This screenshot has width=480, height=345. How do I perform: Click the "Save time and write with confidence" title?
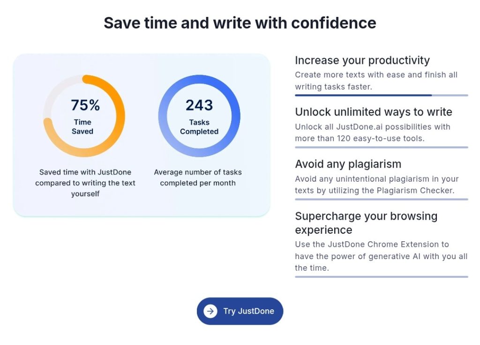click(240, 23)
